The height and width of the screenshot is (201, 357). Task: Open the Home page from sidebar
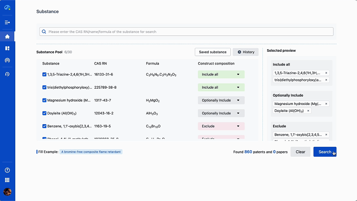pyautogui.click(x=7, y=36)
